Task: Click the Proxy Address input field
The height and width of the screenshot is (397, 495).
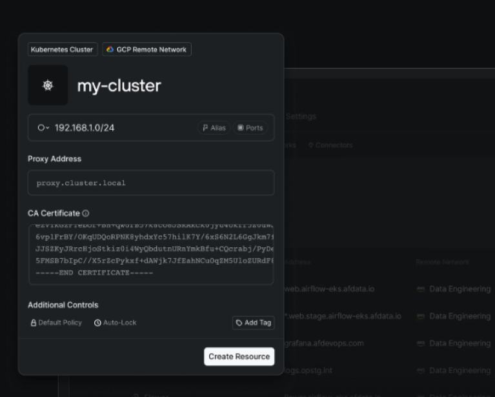Action: [150, 183]
